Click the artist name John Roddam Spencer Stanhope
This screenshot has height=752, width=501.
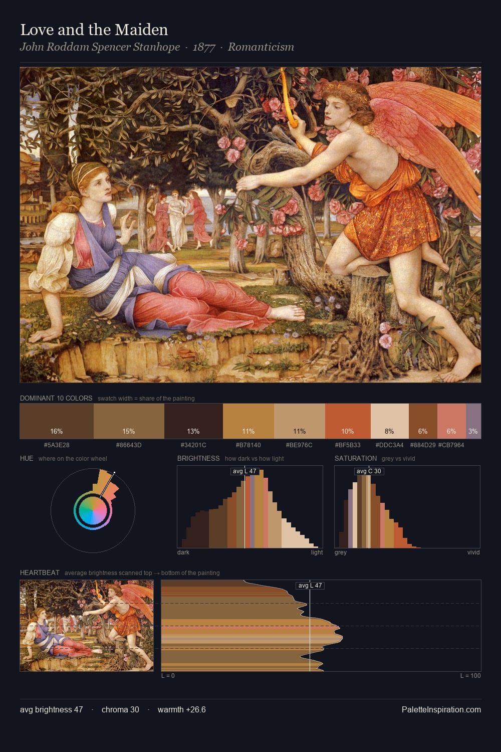pyautogui.click(x=100, y=47)
